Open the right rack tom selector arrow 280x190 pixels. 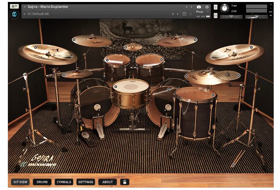(x=161, y=59)
